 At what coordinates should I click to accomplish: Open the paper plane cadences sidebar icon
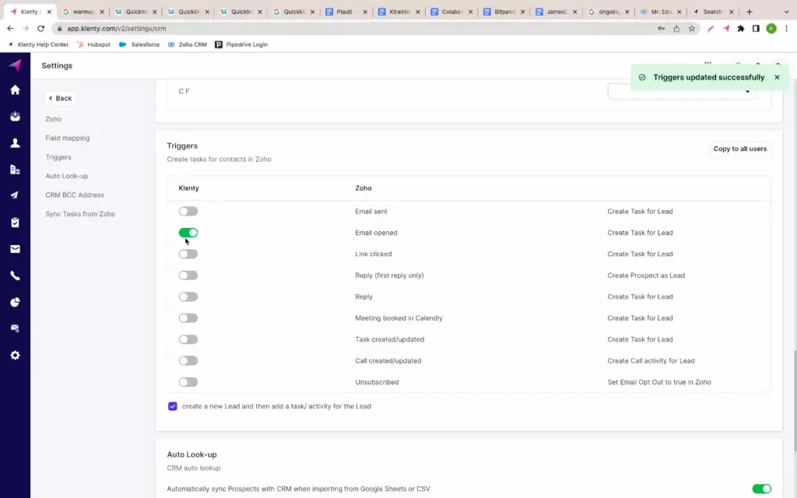tap(15, 195)
